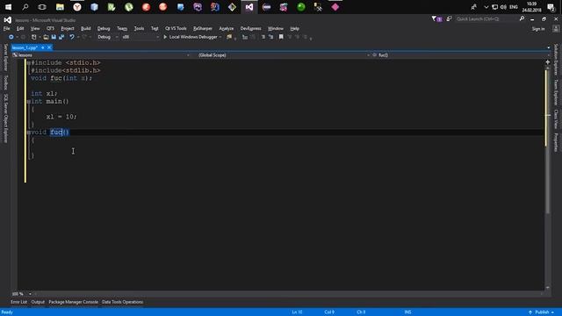The width and height of the screenshot is (562, 316).
Task: Open the Server Explorer side tab
Action: pos(5,57)
